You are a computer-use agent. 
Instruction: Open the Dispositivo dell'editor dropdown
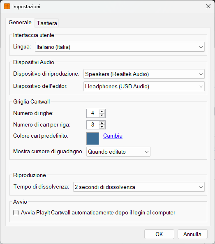144,86
